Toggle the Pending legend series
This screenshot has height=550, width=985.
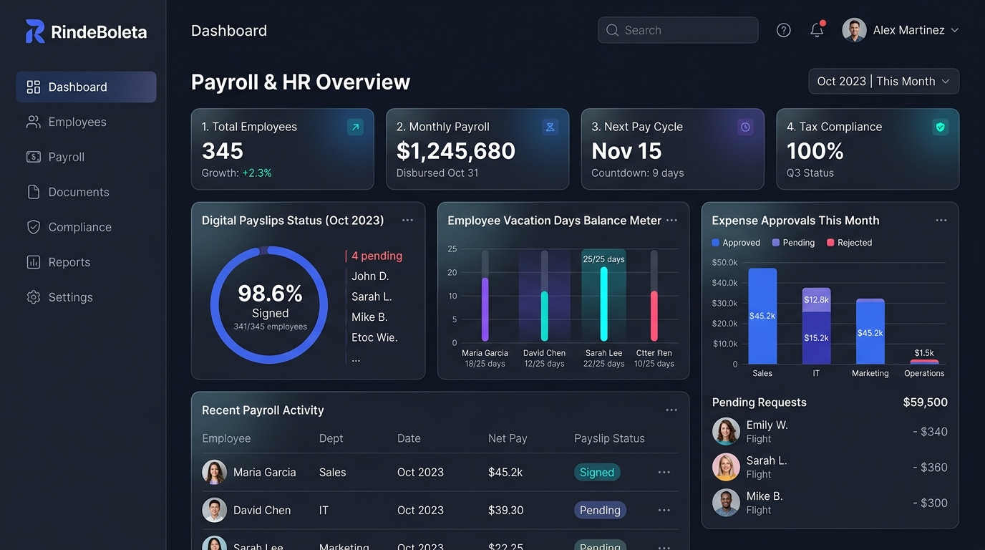point(793,243)
